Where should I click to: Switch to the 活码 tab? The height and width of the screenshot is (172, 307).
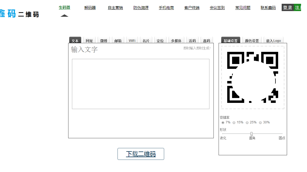pyautogui.click(x=192, y=40)
